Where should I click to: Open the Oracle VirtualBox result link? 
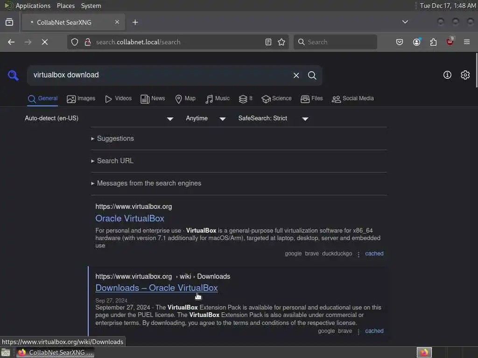(x=130, y=218)
